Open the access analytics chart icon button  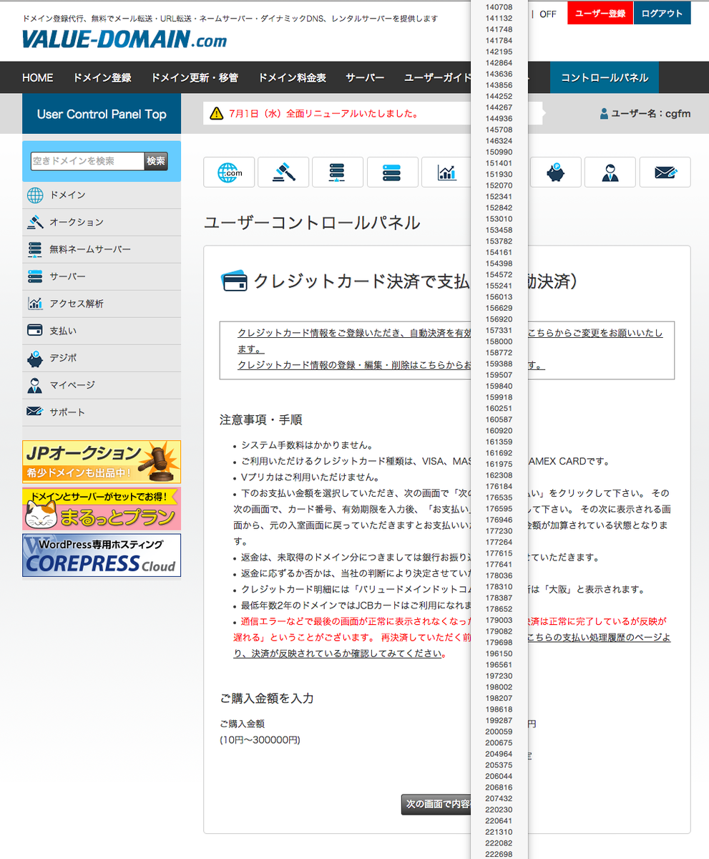[x=446, y=172]
